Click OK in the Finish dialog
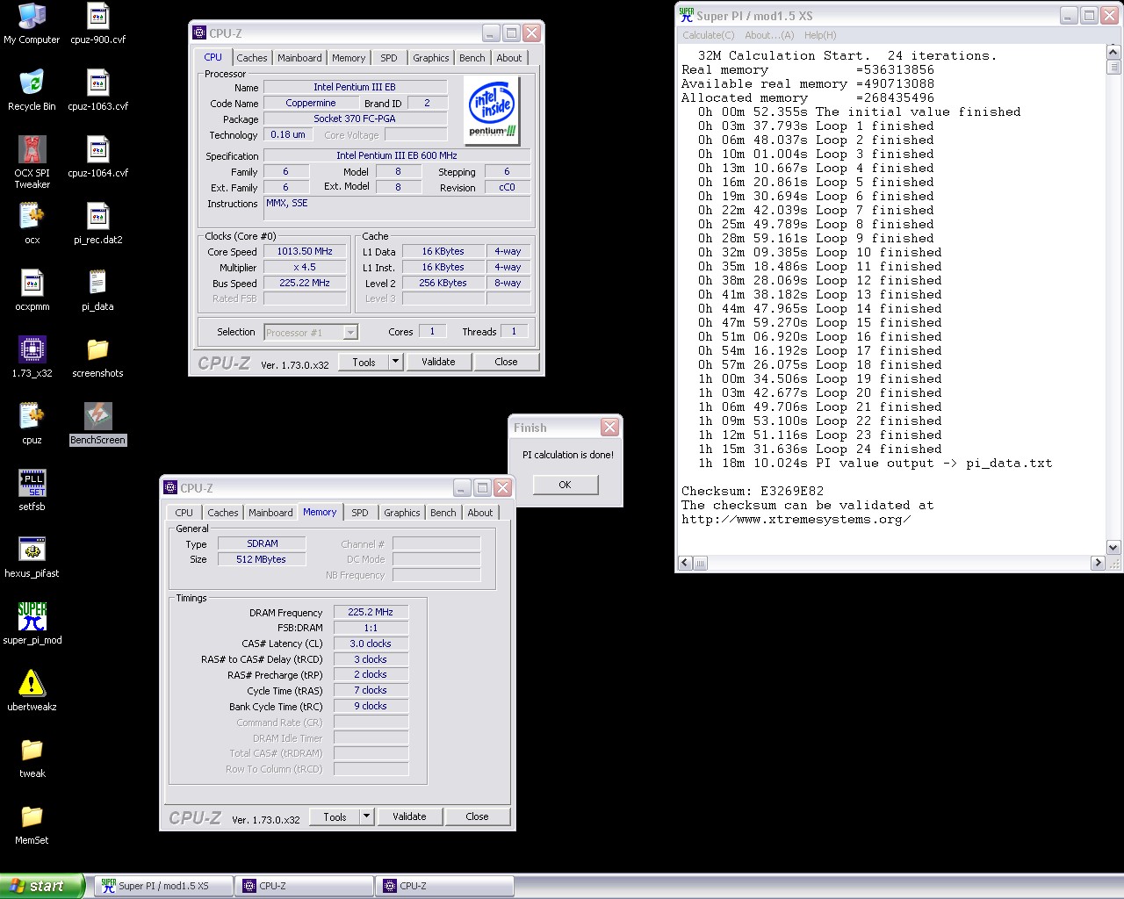Viewport: 1124px width, 899px height. coord(565,485)
